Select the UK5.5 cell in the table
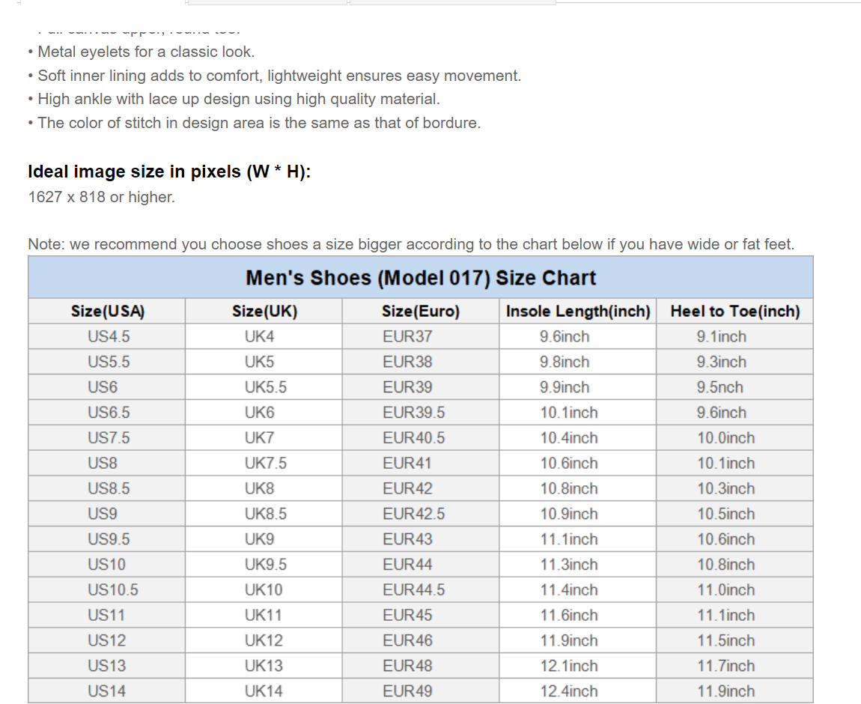This screenshot has height=704, width=861. 265,387
